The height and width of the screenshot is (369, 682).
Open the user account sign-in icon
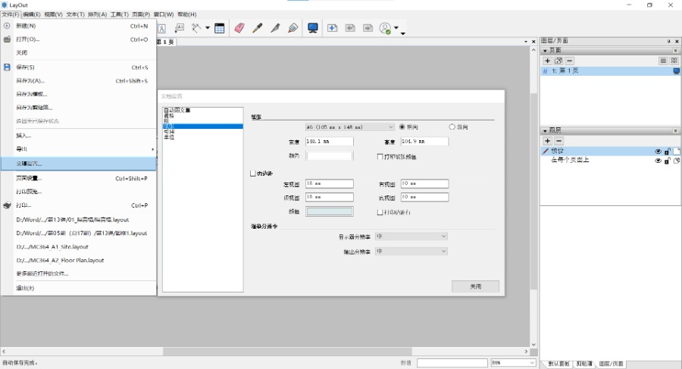point(386,29)
